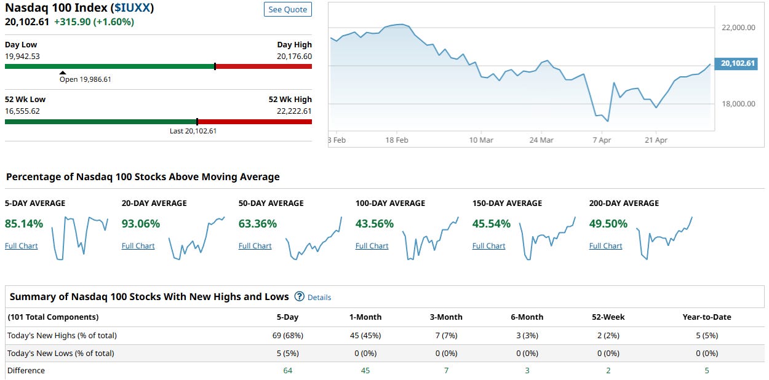This screenshot has width=769, height=380.
Task: Click the 3-Month column header
Action: [446, 317]
